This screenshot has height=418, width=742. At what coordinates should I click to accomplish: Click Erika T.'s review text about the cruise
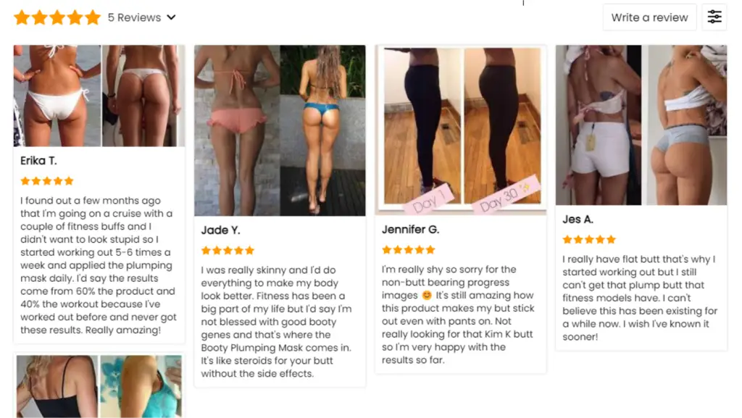pos(98,265)
